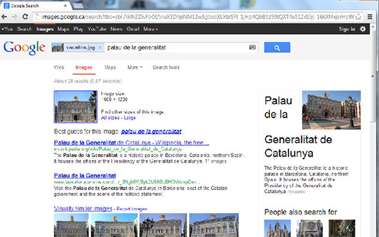The width and height of the screenshot is (379, 237).
Task: Click the search by image camera icon
Action: (252, 47)
